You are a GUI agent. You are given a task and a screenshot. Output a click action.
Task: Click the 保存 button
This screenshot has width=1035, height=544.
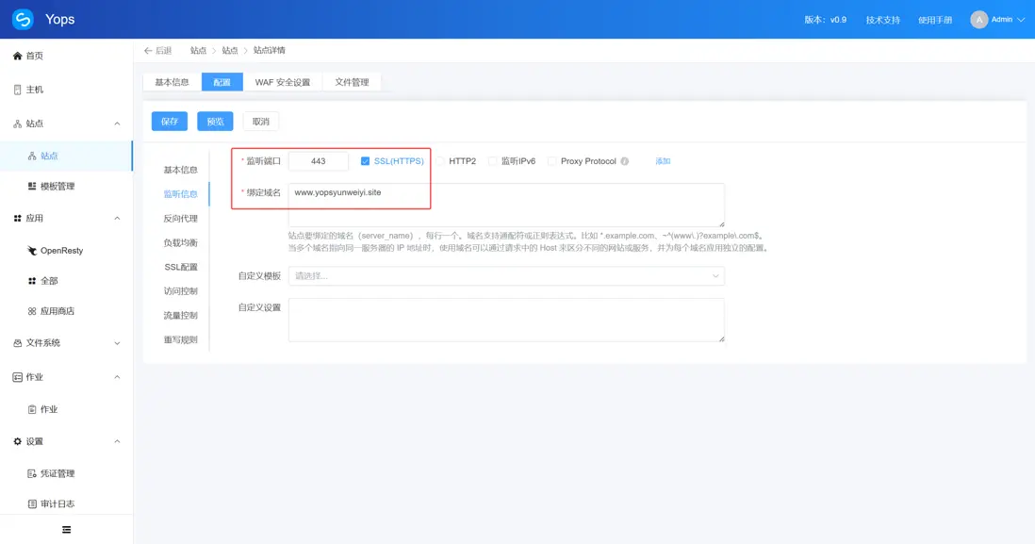[x=170, y=122]
